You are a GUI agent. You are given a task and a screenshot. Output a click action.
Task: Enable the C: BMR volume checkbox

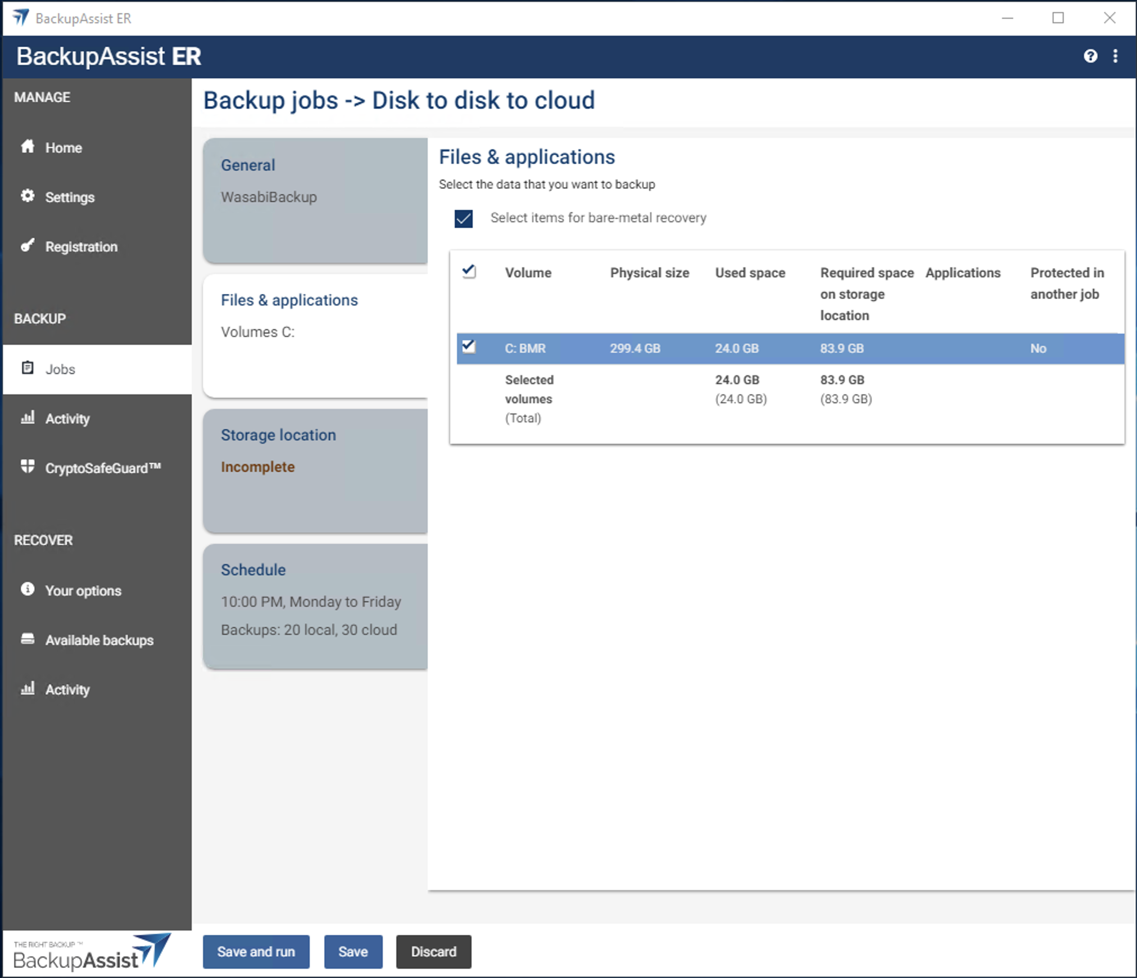click(467, 348)
